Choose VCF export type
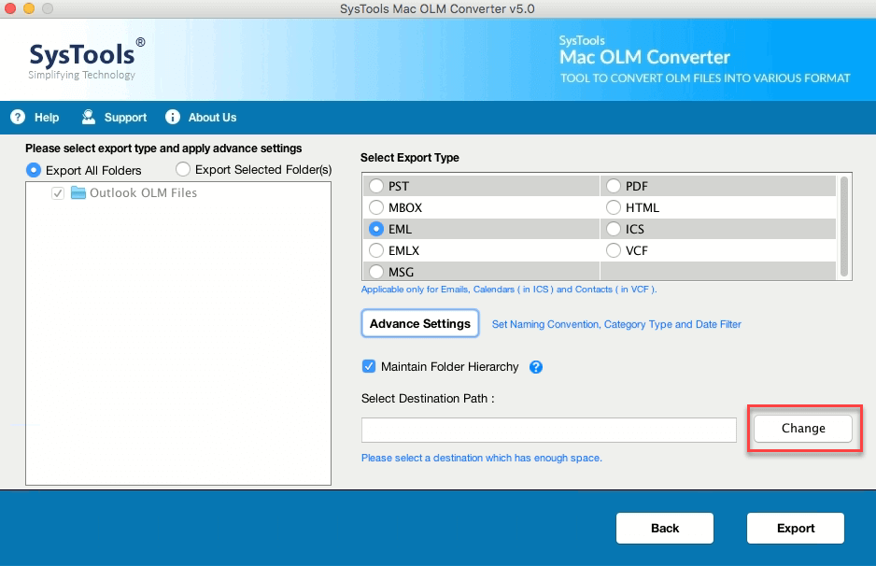Screen dimensions: 876x566 point(614,250)
